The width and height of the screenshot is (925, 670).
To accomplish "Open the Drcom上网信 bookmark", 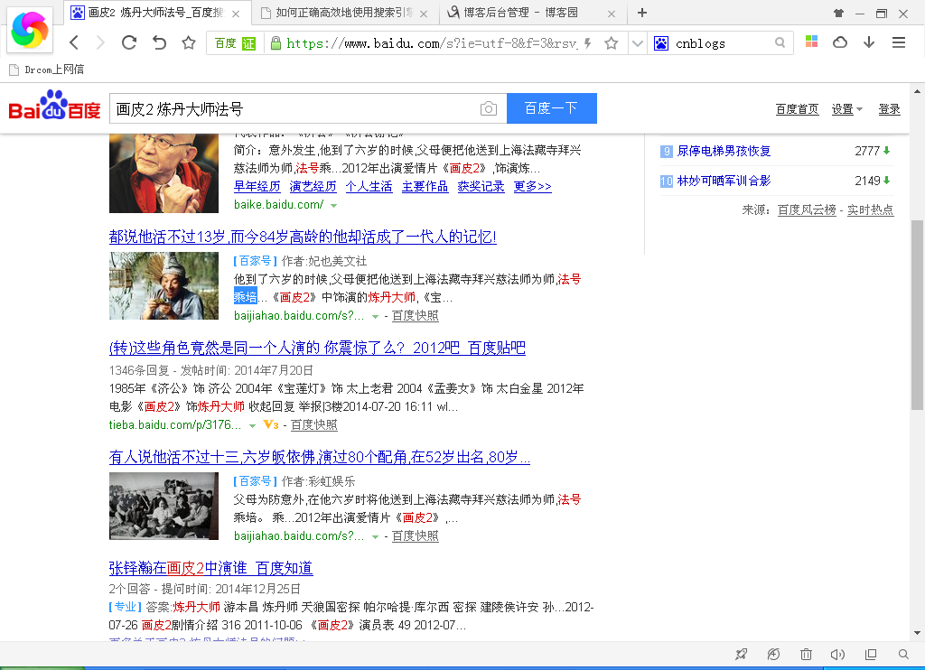I will [x=47, y=70].
